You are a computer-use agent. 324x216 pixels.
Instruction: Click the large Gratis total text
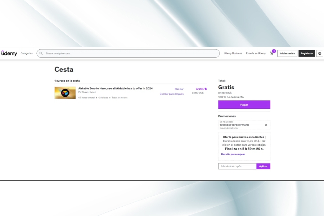226,87
